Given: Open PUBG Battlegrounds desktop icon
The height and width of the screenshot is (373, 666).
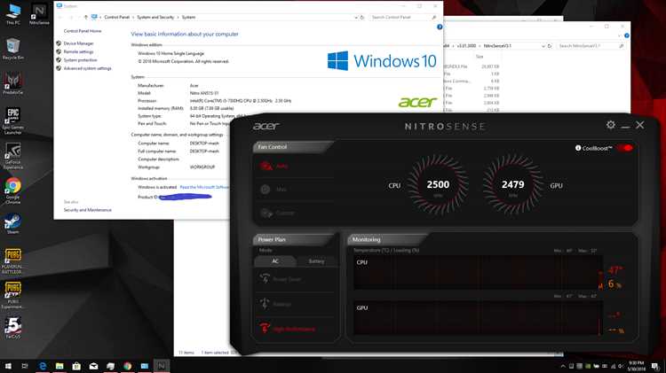Looking at the screenshot, I should tap(13, 261).
